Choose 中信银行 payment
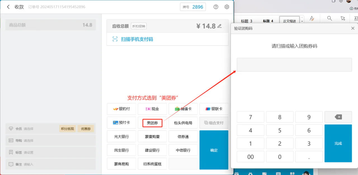This screenshot has height=175, width=358. tap(183, 150)
